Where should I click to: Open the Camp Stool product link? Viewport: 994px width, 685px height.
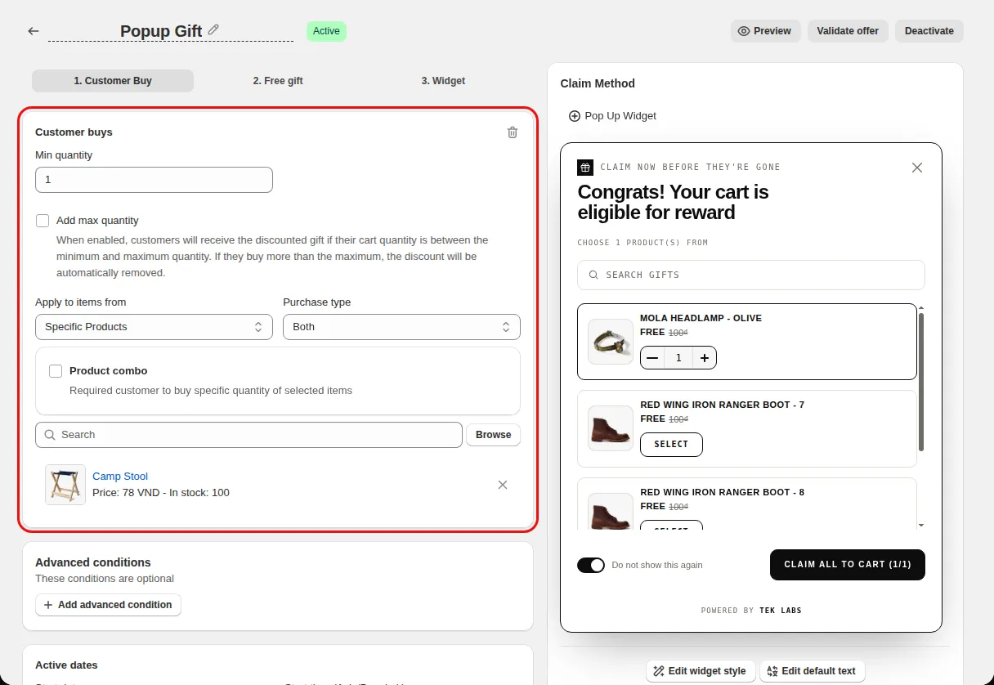120,477
